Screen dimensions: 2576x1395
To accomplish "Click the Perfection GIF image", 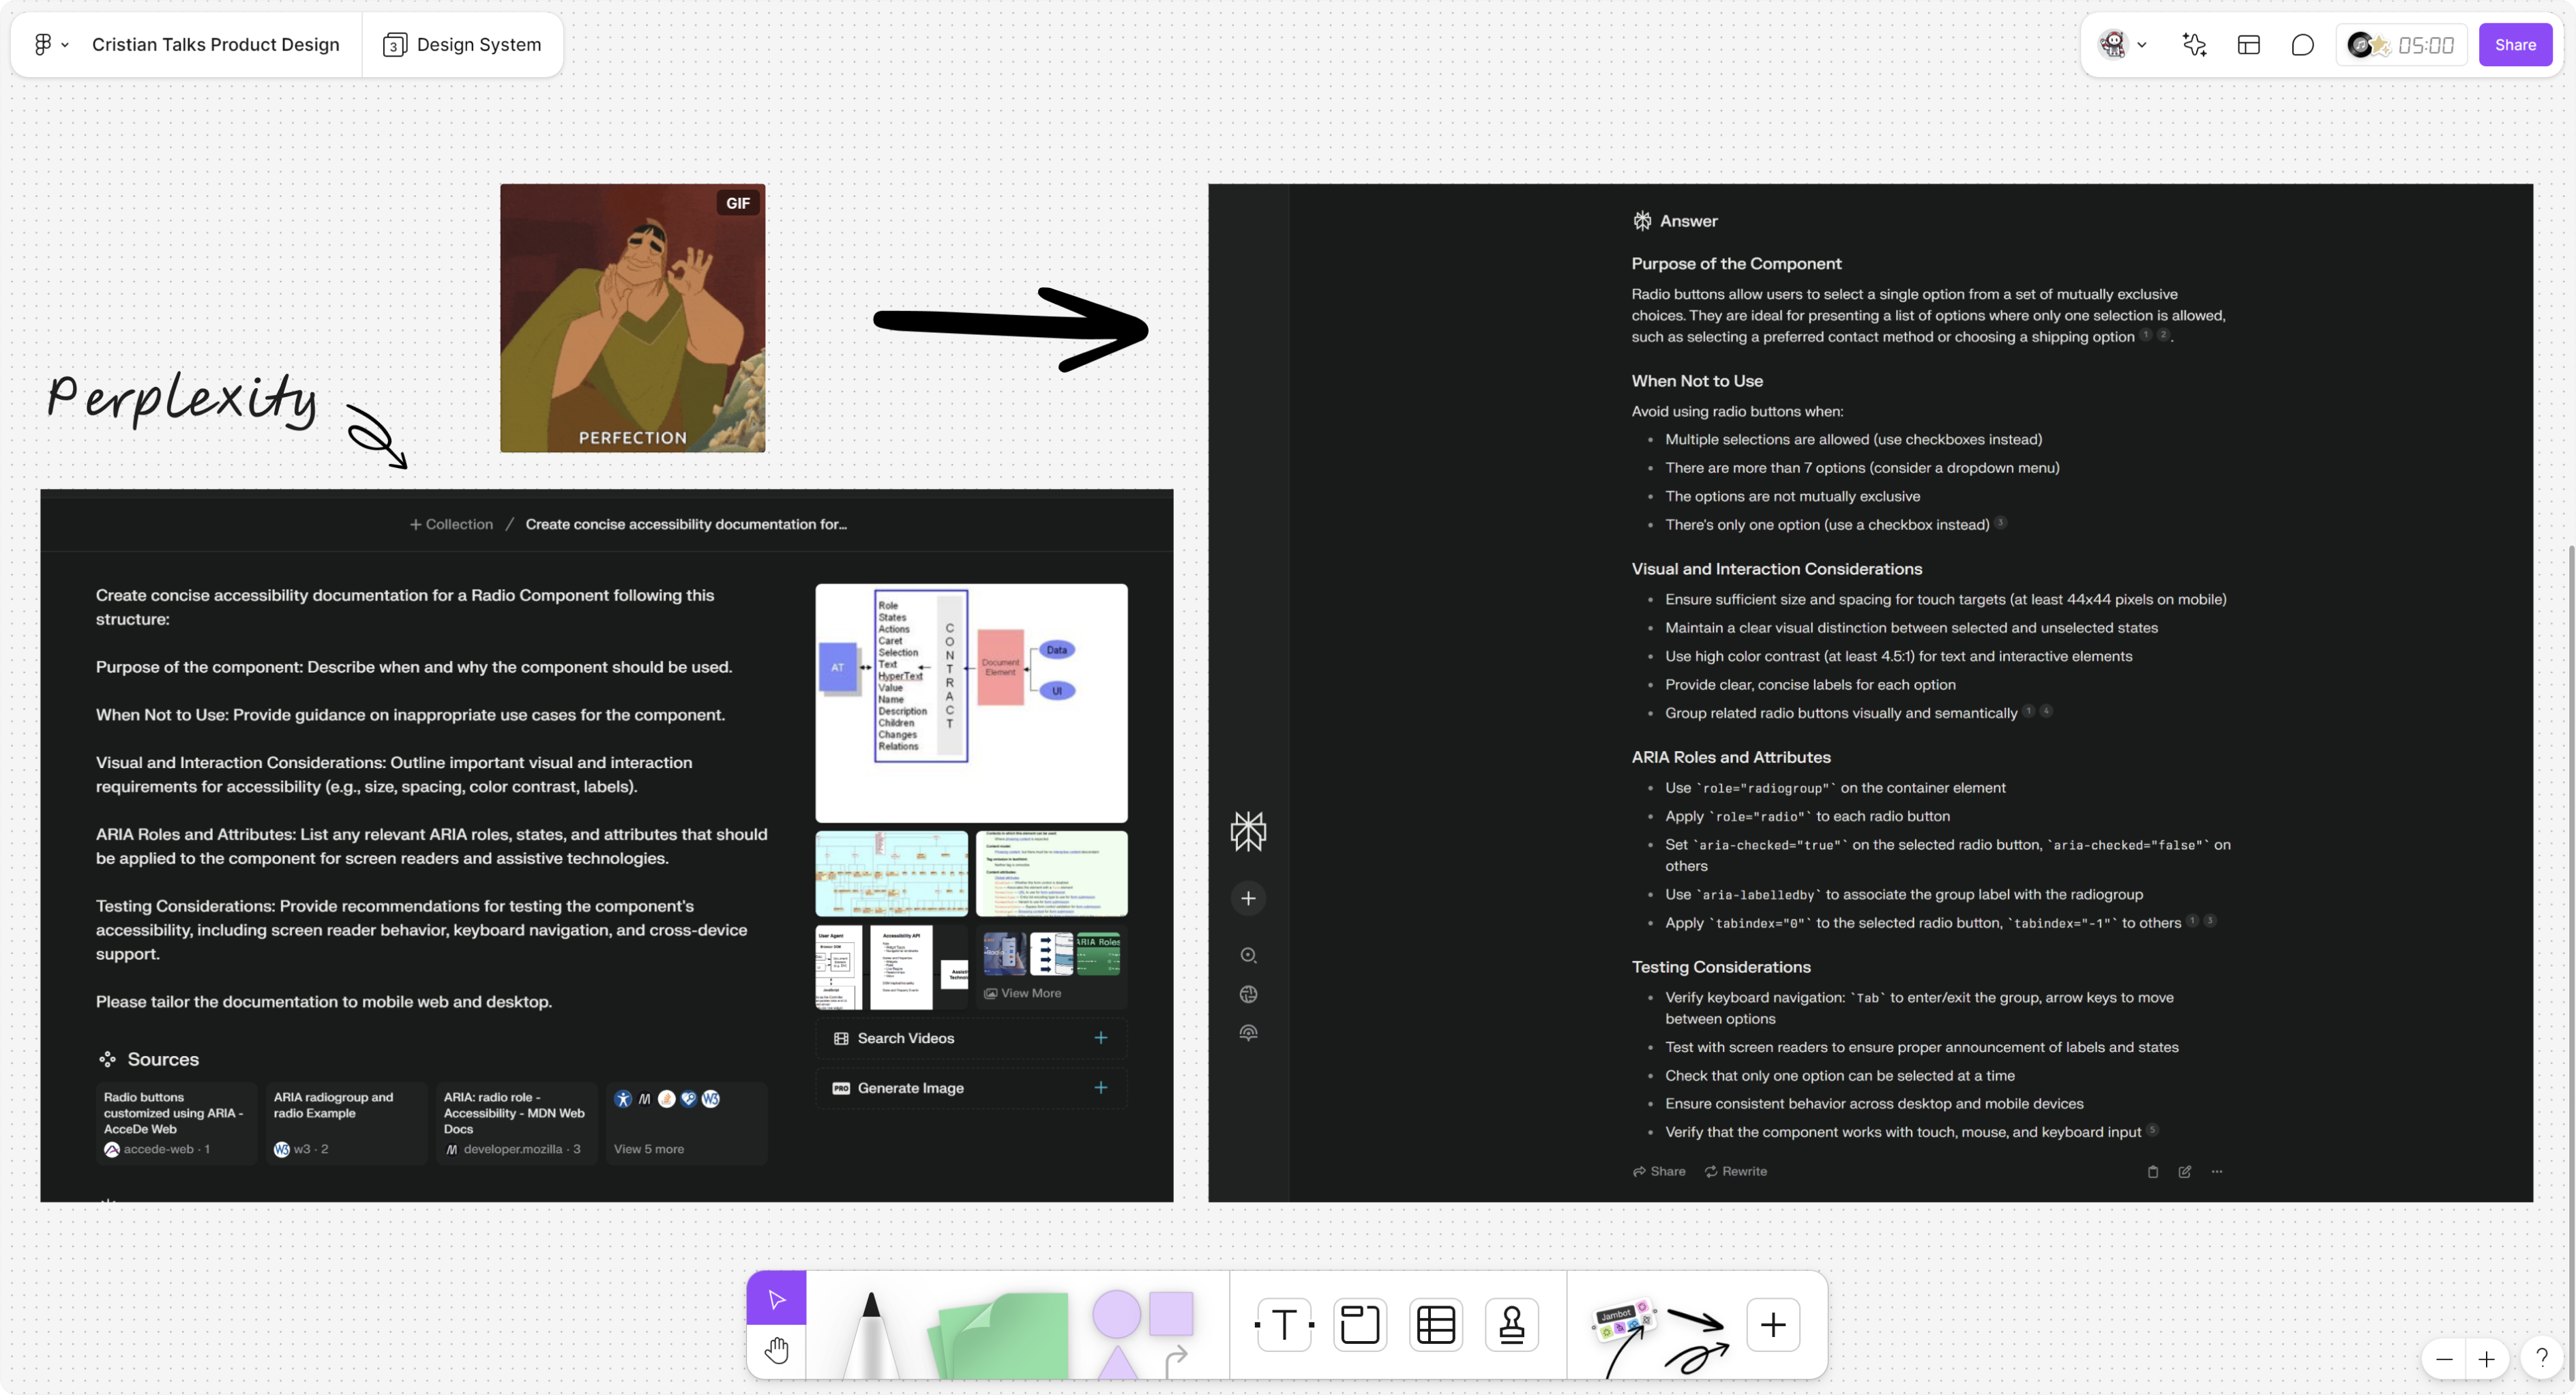I will (632, 317).
